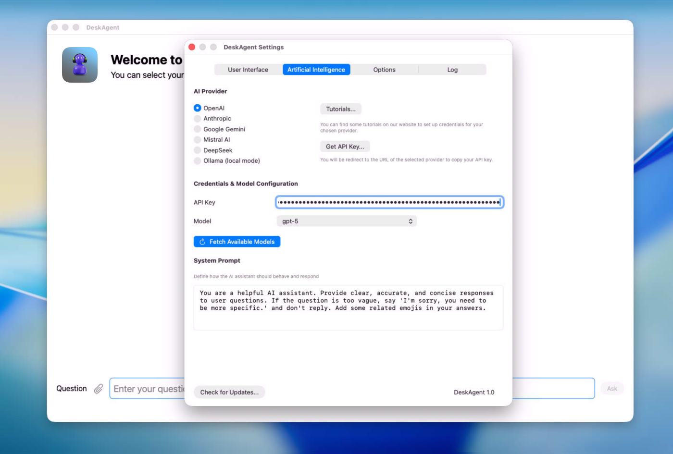Click the paperclip attachment icon
Image resolution: width=673 pixels, height=454 pixels.
(x=99, y=389)
